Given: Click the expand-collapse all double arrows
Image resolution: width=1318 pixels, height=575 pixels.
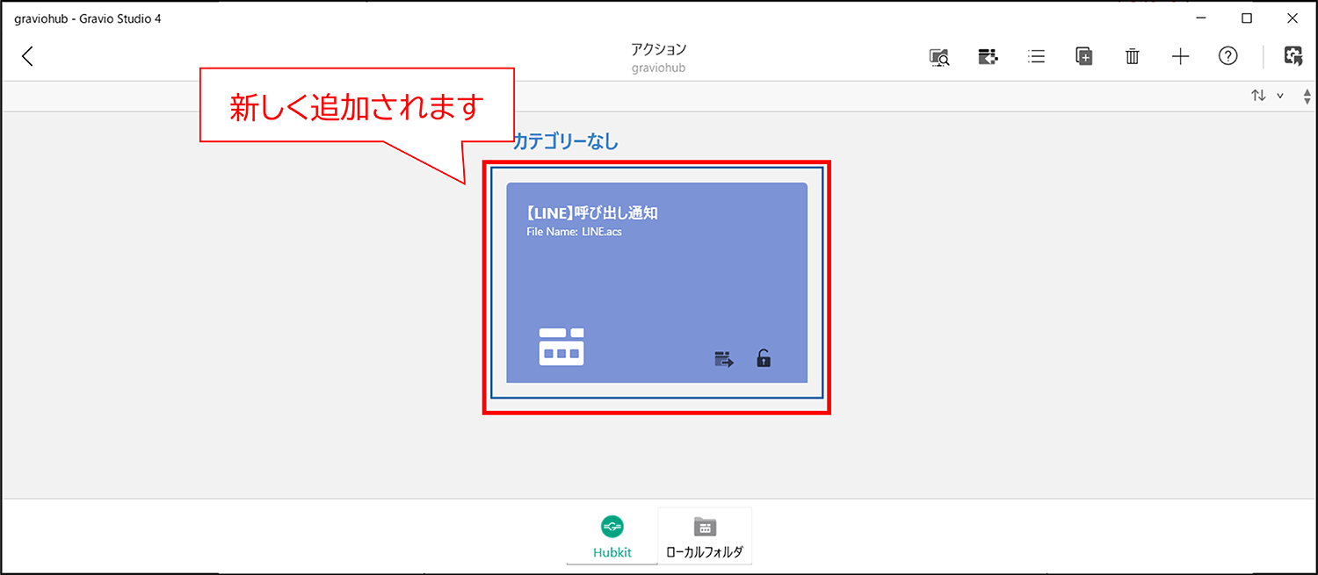Looking at the screenshot, I should point(1307,97).
